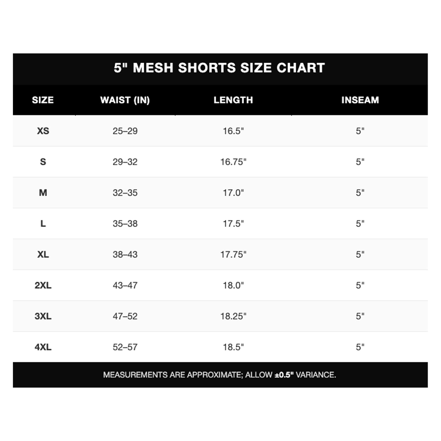This screenshot has height=441, width=441.
Task: Select the S size row label
Action: coord(43,162)
